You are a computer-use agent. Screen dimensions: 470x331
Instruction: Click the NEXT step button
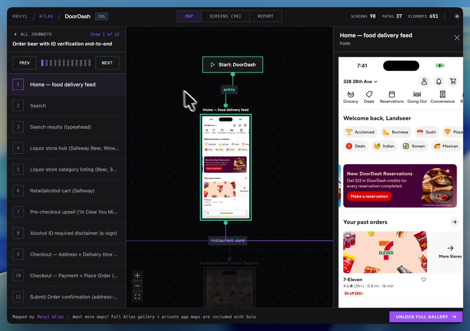pos(107,63)
